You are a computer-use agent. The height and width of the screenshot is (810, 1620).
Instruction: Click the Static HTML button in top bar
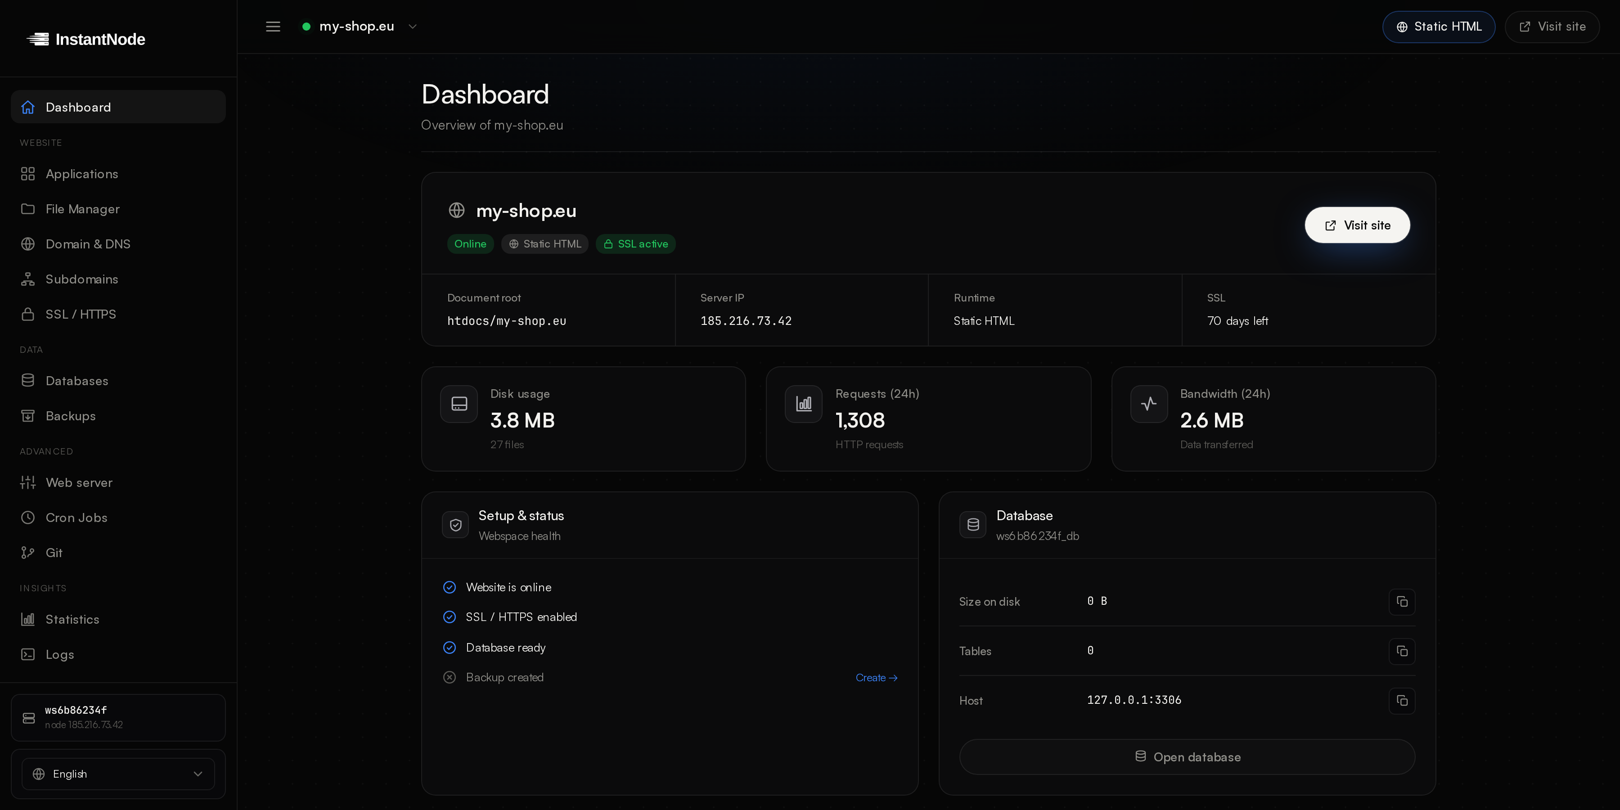1438,27
